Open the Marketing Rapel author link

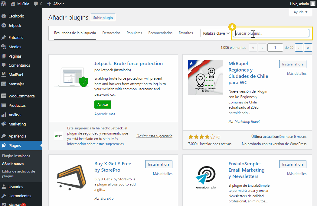tap(247, 122)
